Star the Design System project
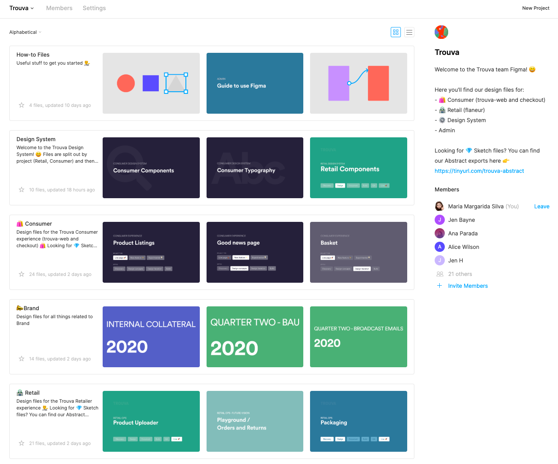The height and width of the screenshot is (464, 558). click(x=22, y=190)
